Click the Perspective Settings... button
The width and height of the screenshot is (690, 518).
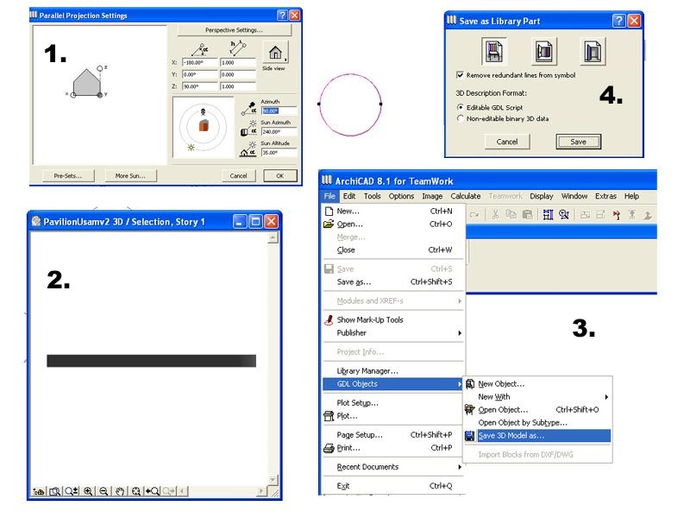[234, 30]
